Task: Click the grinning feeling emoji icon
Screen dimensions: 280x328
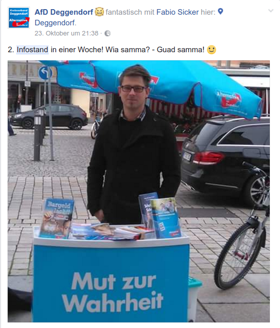Action: coord(99,12)
